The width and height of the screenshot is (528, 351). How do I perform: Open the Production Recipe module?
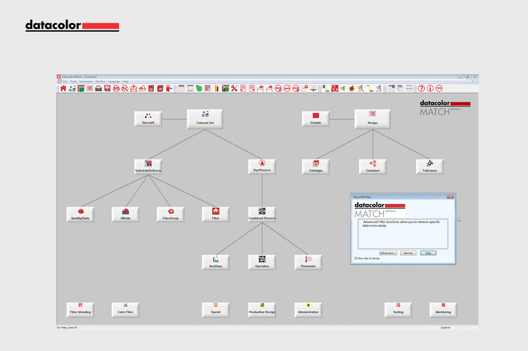[262, 309]
